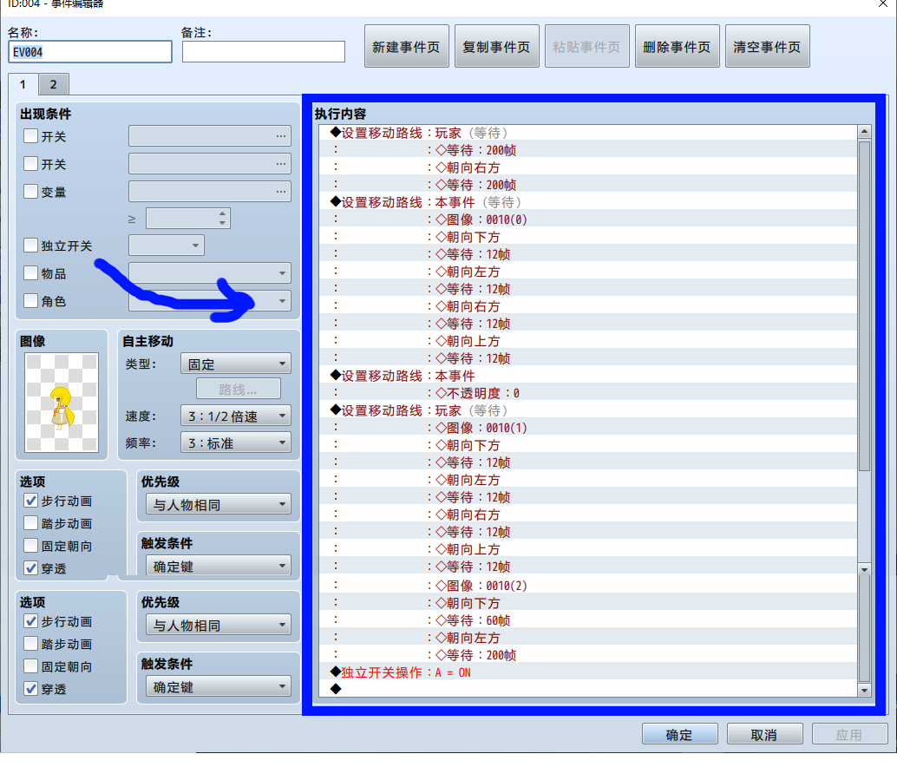Screen dimensions: 897x780
Task: Click the 清空事件页 button
Action: [x=767, y=46]
